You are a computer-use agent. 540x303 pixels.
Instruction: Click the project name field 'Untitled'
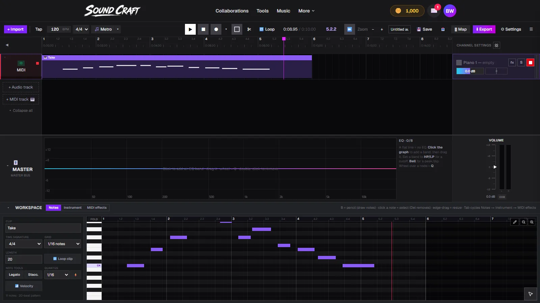click(400, 29)
